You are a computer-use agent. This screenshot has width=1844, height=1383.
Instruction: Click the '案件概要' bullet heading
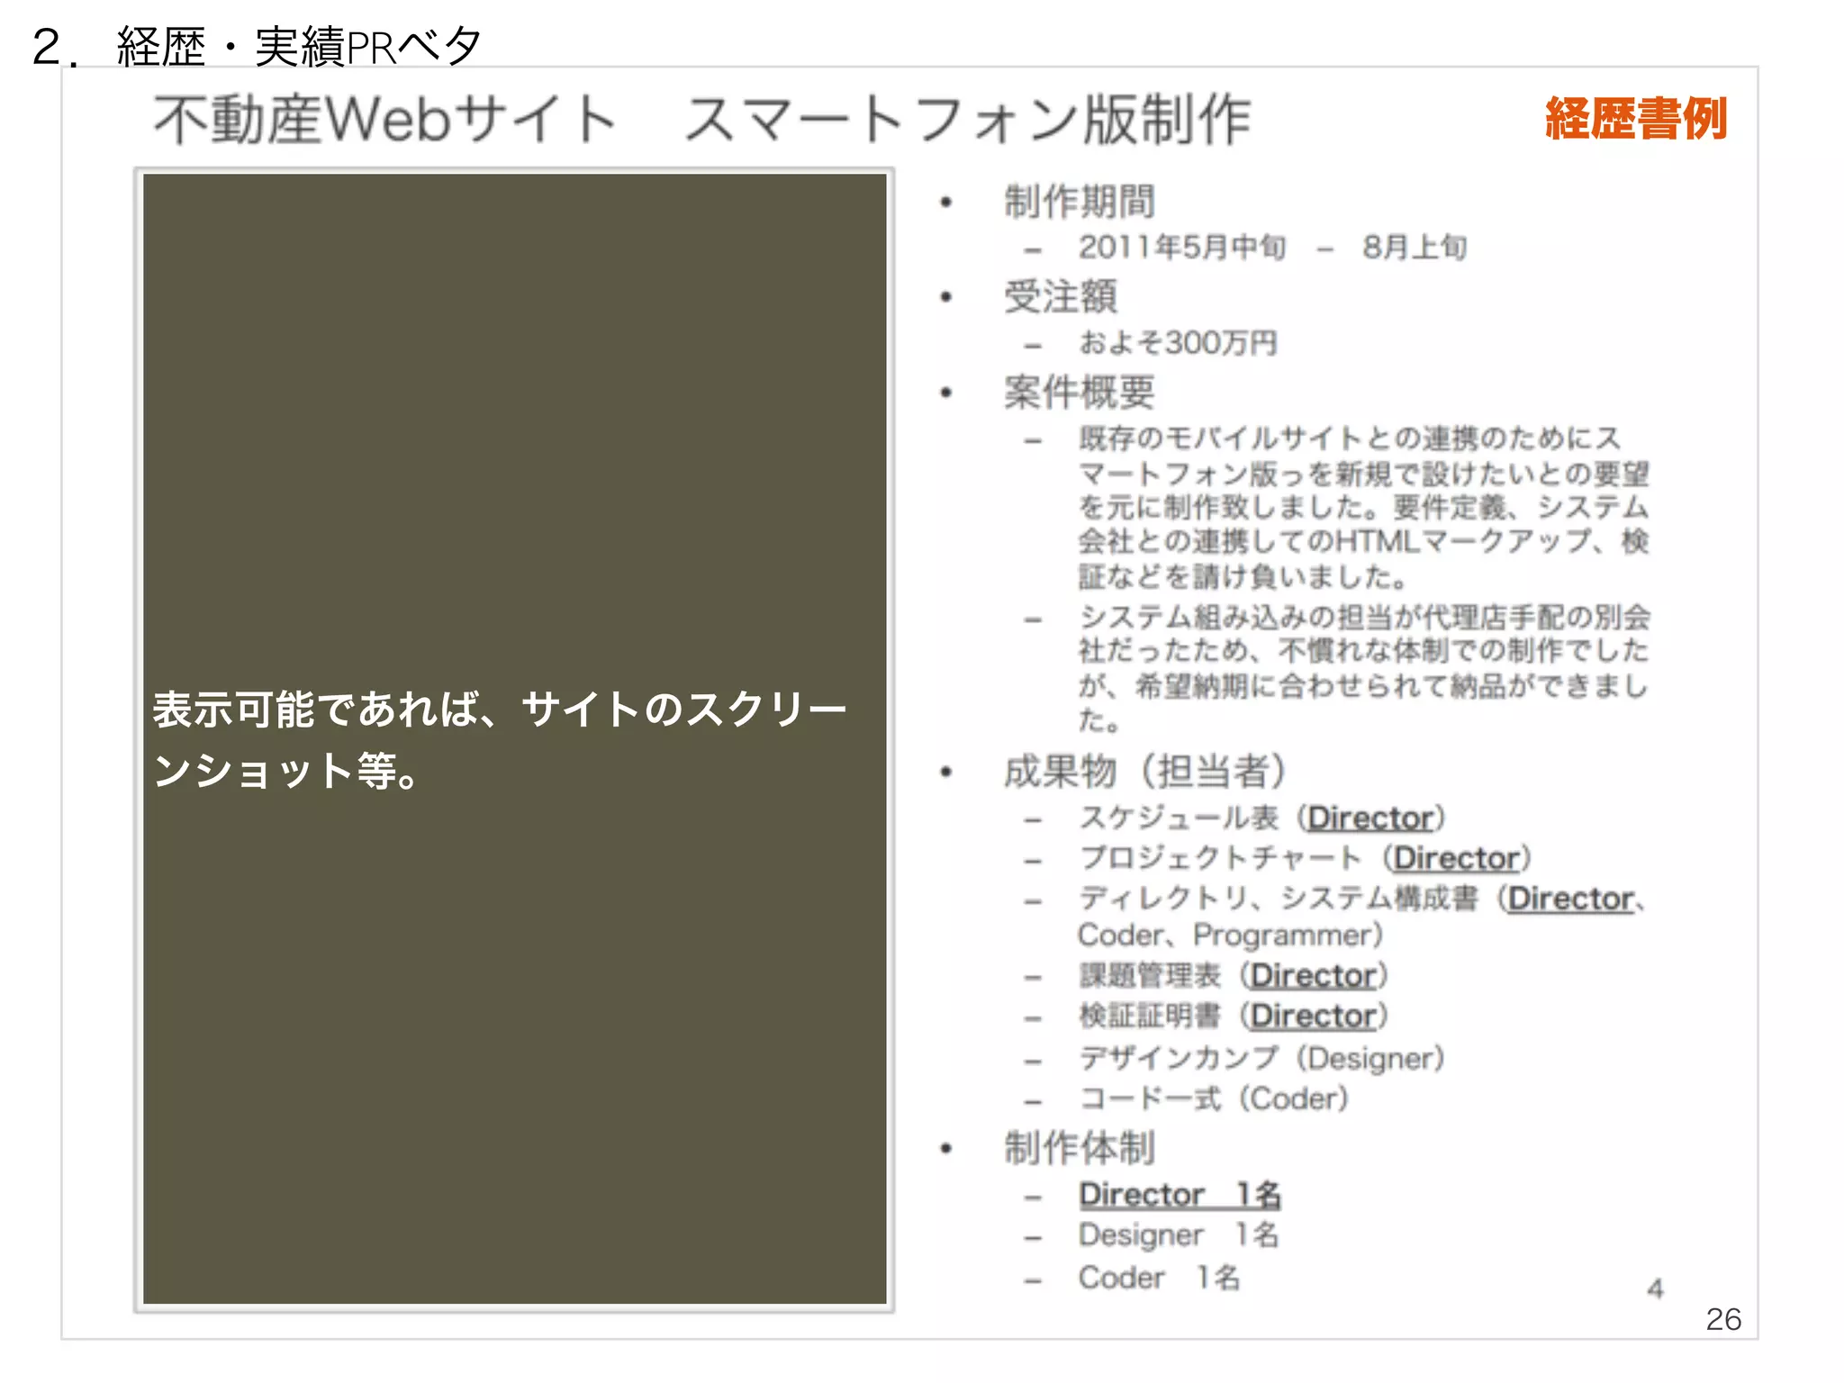click(x=1080, y=392)
